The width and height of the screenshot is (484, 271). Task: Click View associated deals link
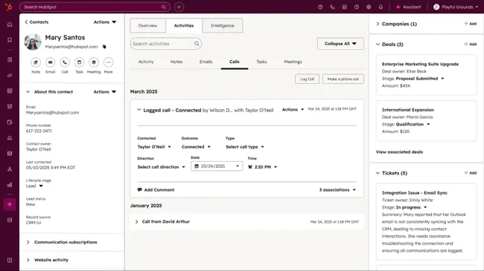coord(399,151)
